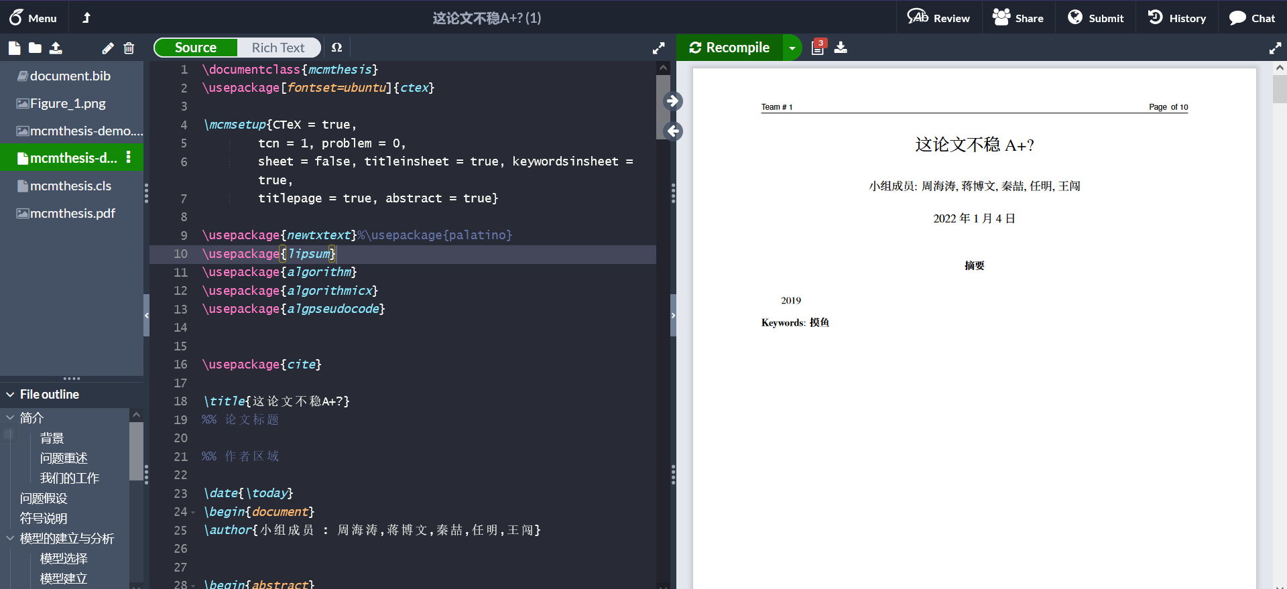
Task: Open the Chat panel
Action: click(x=1251, y=18)
